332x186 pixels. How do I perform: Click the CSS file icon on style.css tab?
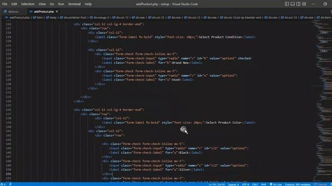point(5,11)
